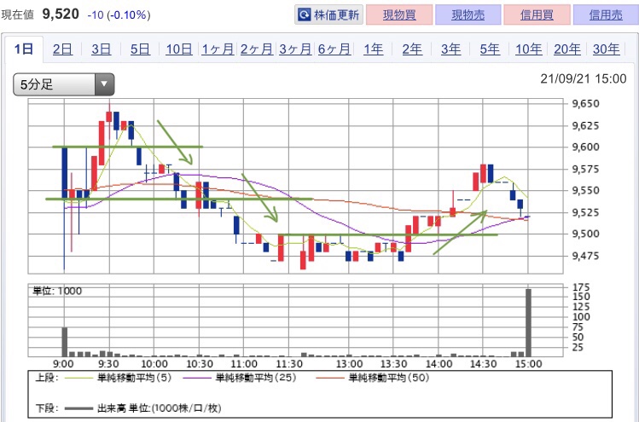This screenshot has width=639, height=422.
Task: Switch to the 3日 period tab
Action: (101, 49)
